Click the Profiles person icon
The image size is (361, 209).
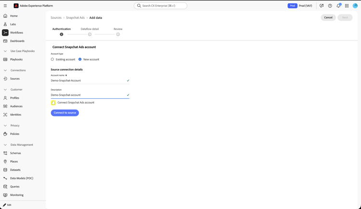coord(5,98)
